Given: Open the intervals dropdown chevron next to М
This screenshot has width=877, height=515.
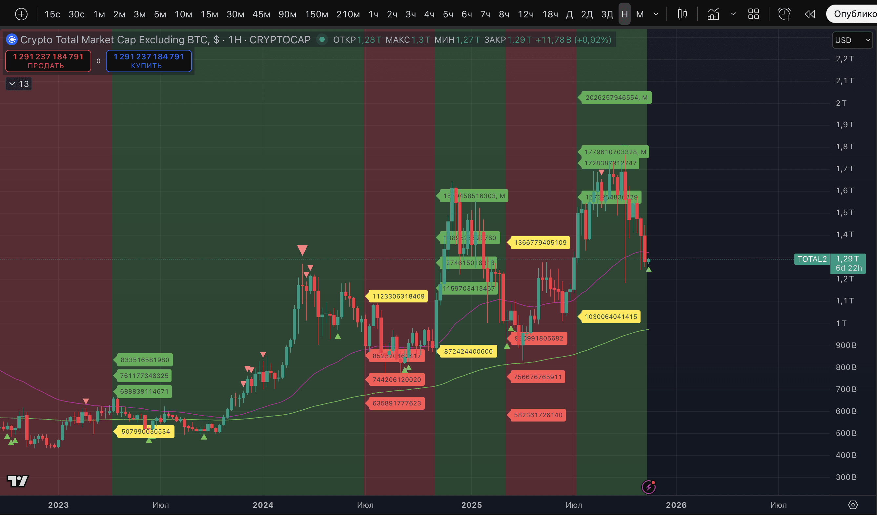Looking at the screenshot, I should pos(656,14).
